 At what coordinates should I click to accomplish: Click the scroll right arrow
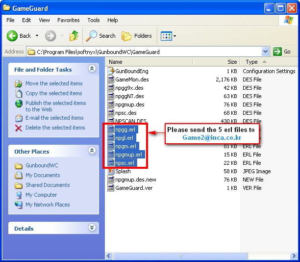tap(294, 256)
